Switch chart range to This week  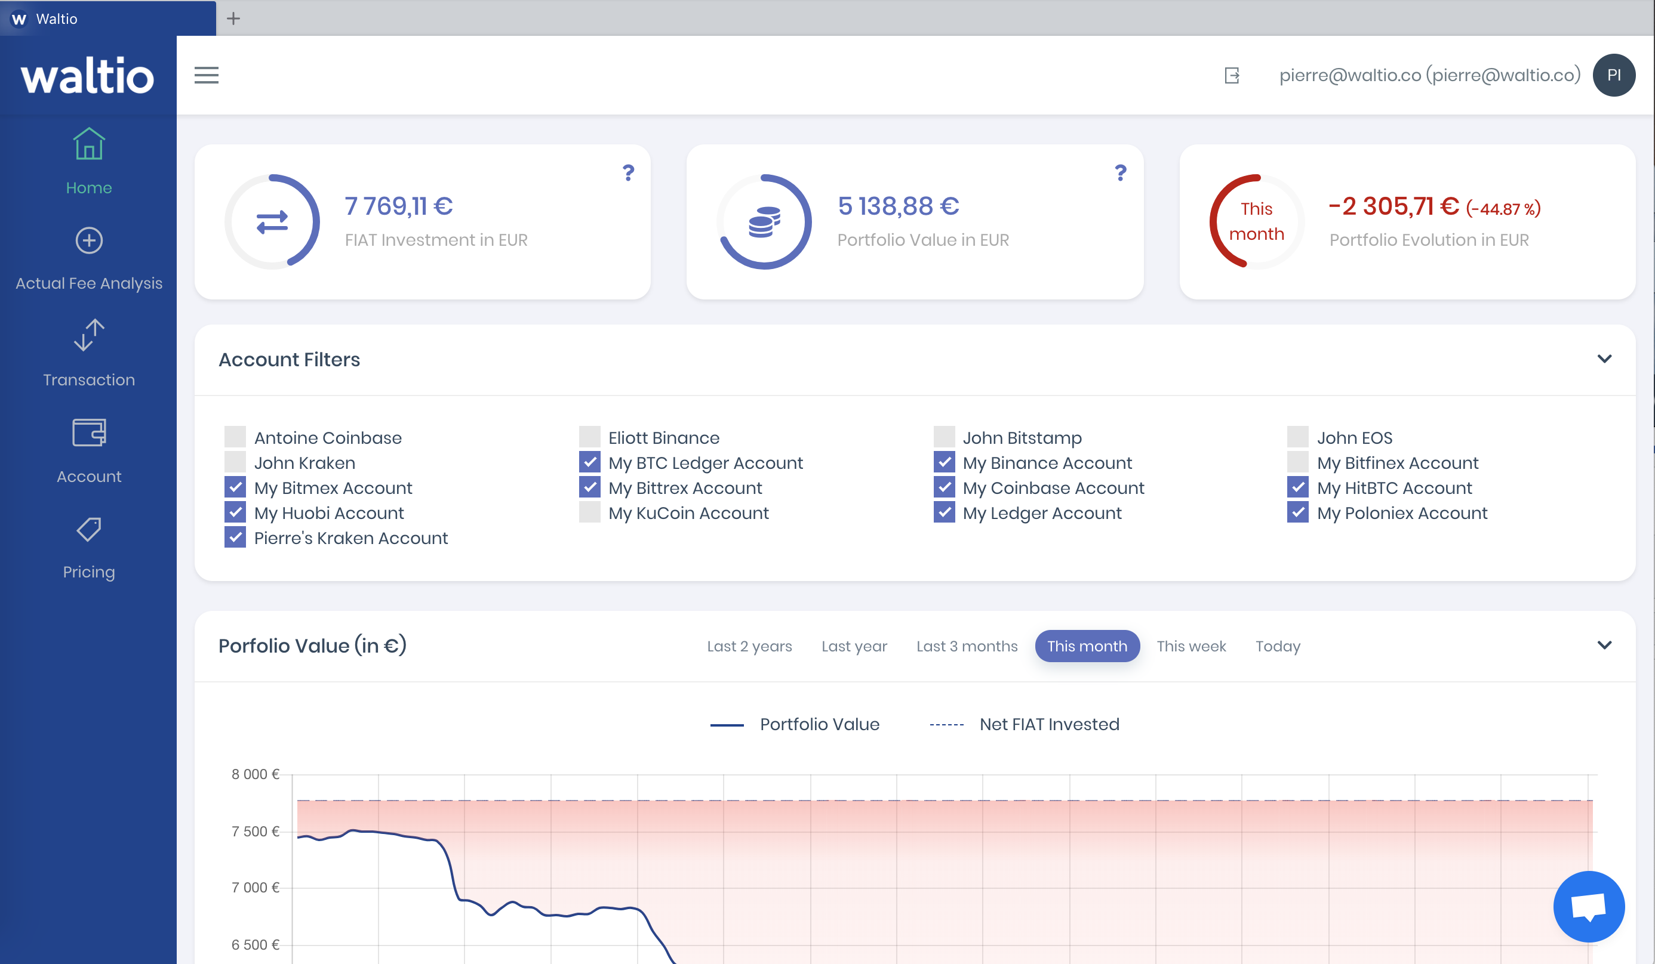coord(1191,647)
